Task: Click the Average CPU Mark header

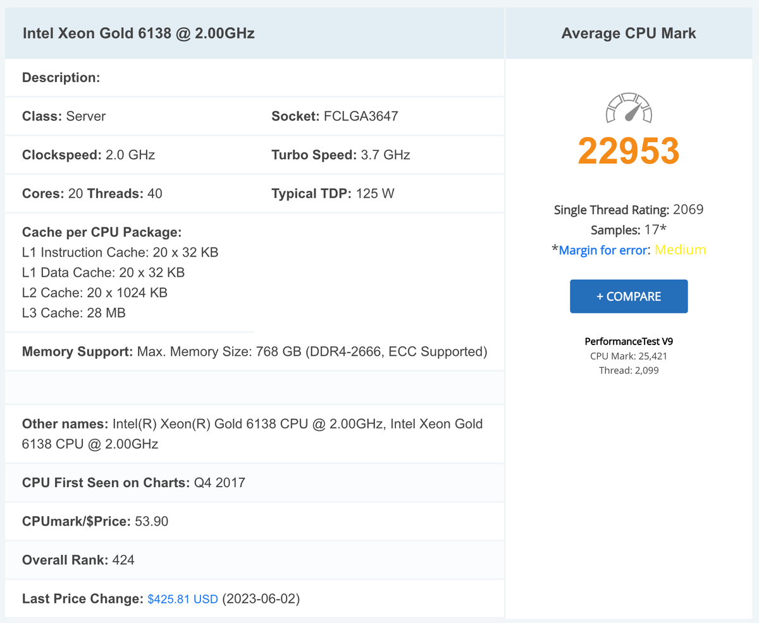Action: tap(628, 33)
